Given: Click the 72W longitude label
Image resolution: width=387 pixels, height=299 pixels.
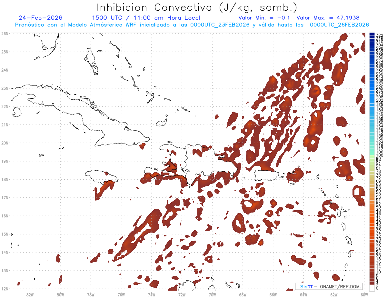Looking at the screenshot, I should tap(182, 294).
